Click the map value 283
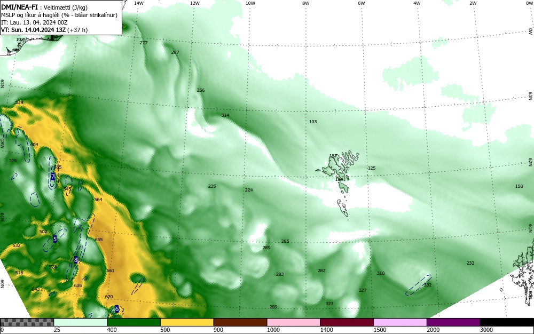534x334 pixels. point(280,274)
